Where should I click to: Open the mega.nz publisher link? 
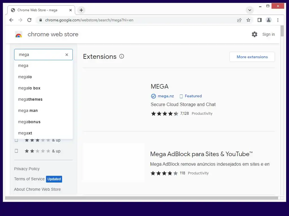pyautogui.click(x=166, y=96)
